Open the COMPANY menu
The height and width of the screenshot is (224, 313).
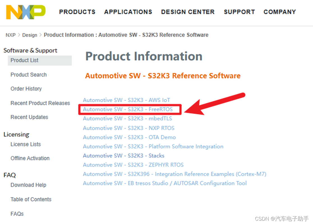(x=280, y=12)
